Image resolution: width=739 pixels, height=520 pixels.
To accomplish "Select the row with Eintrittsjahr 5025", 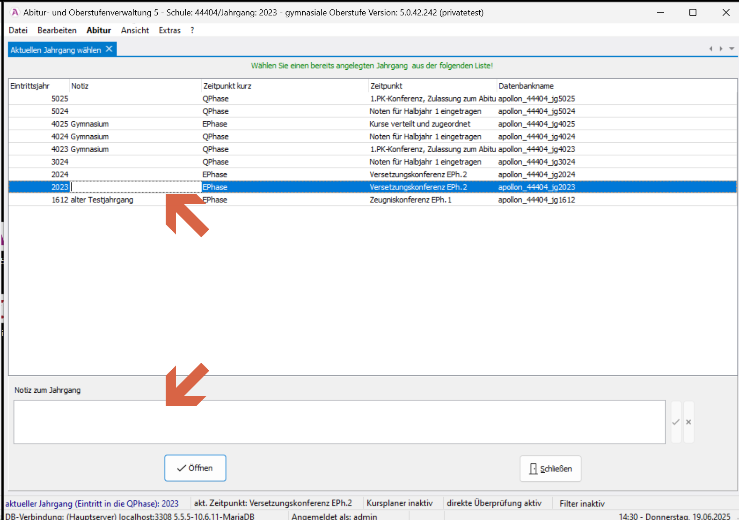I will [x=373, y=99].
